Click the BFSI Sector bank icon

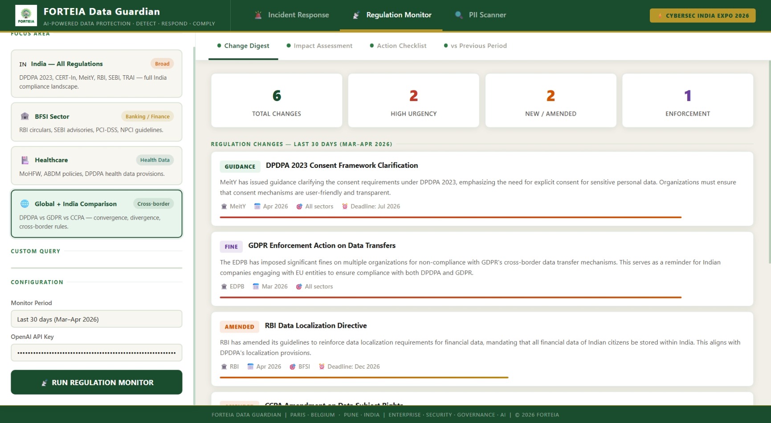coord(25,117)
